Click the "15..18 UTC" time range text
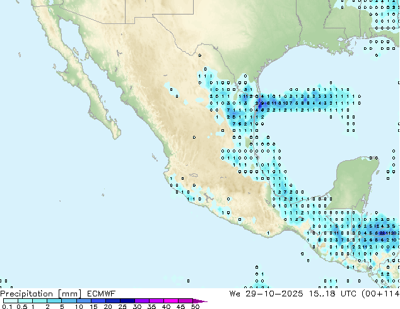The image size is (400, 309). pyautogui.click(x=332, y=294)
